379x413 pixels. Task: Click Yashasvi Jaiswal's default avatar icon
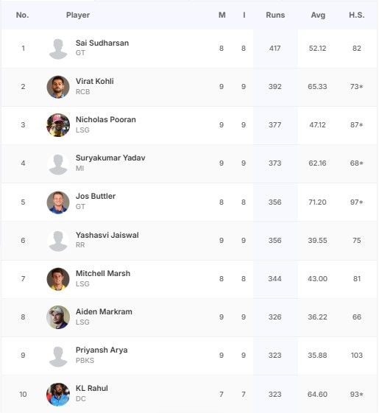tap(58, 241)
